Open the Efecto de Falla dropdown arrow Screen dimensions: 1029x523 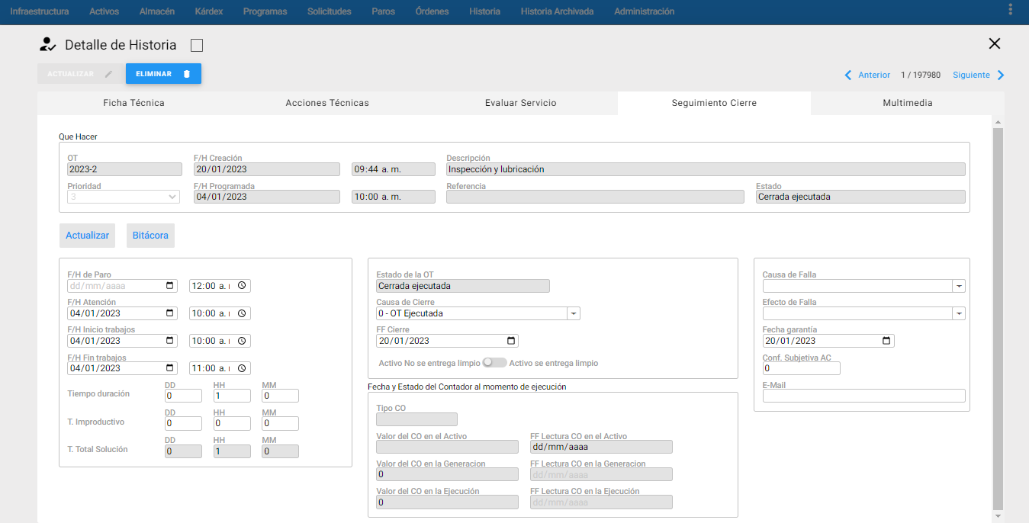pyautogui.click(x=959, y=313)
